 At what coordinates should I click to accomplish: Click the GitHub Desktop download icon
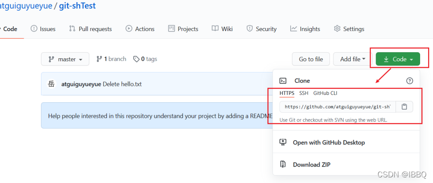(x=283, y=142)
